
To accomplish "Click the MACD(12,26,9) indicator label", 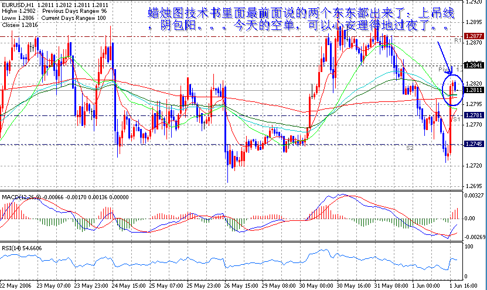I will pyautogui.click(x=22, y=197).
